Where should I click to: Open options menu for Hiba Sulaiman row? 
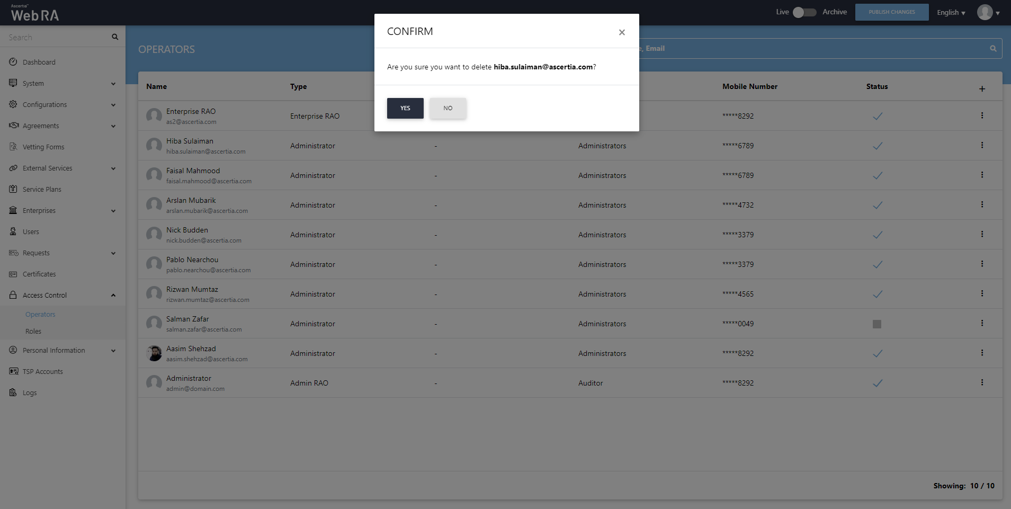click(982, 145)
